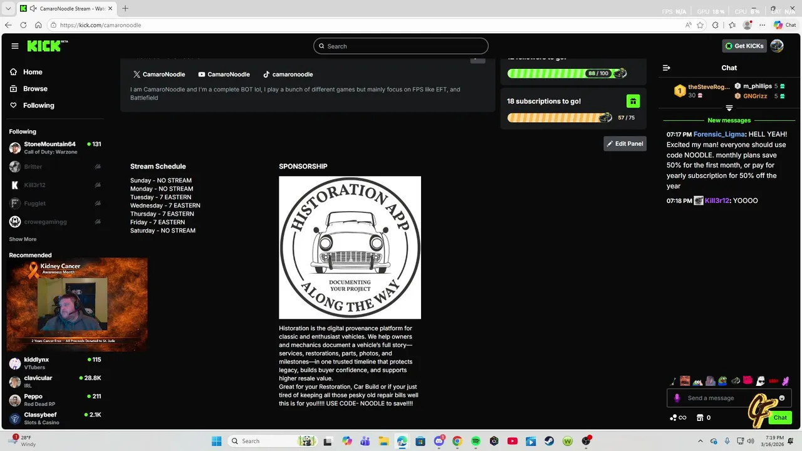
Task: Open the emoji picker smiley icon
Action: [x=781, y=398]
